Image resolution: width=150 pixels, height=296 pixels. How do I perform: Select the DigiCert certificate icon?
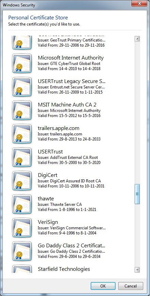(x=22, y=181)
